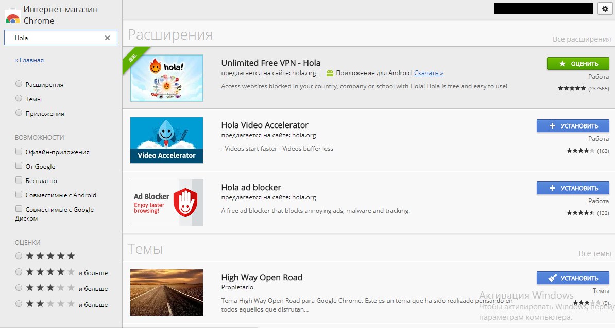Click Скачать » Android app link

[429, 73]
